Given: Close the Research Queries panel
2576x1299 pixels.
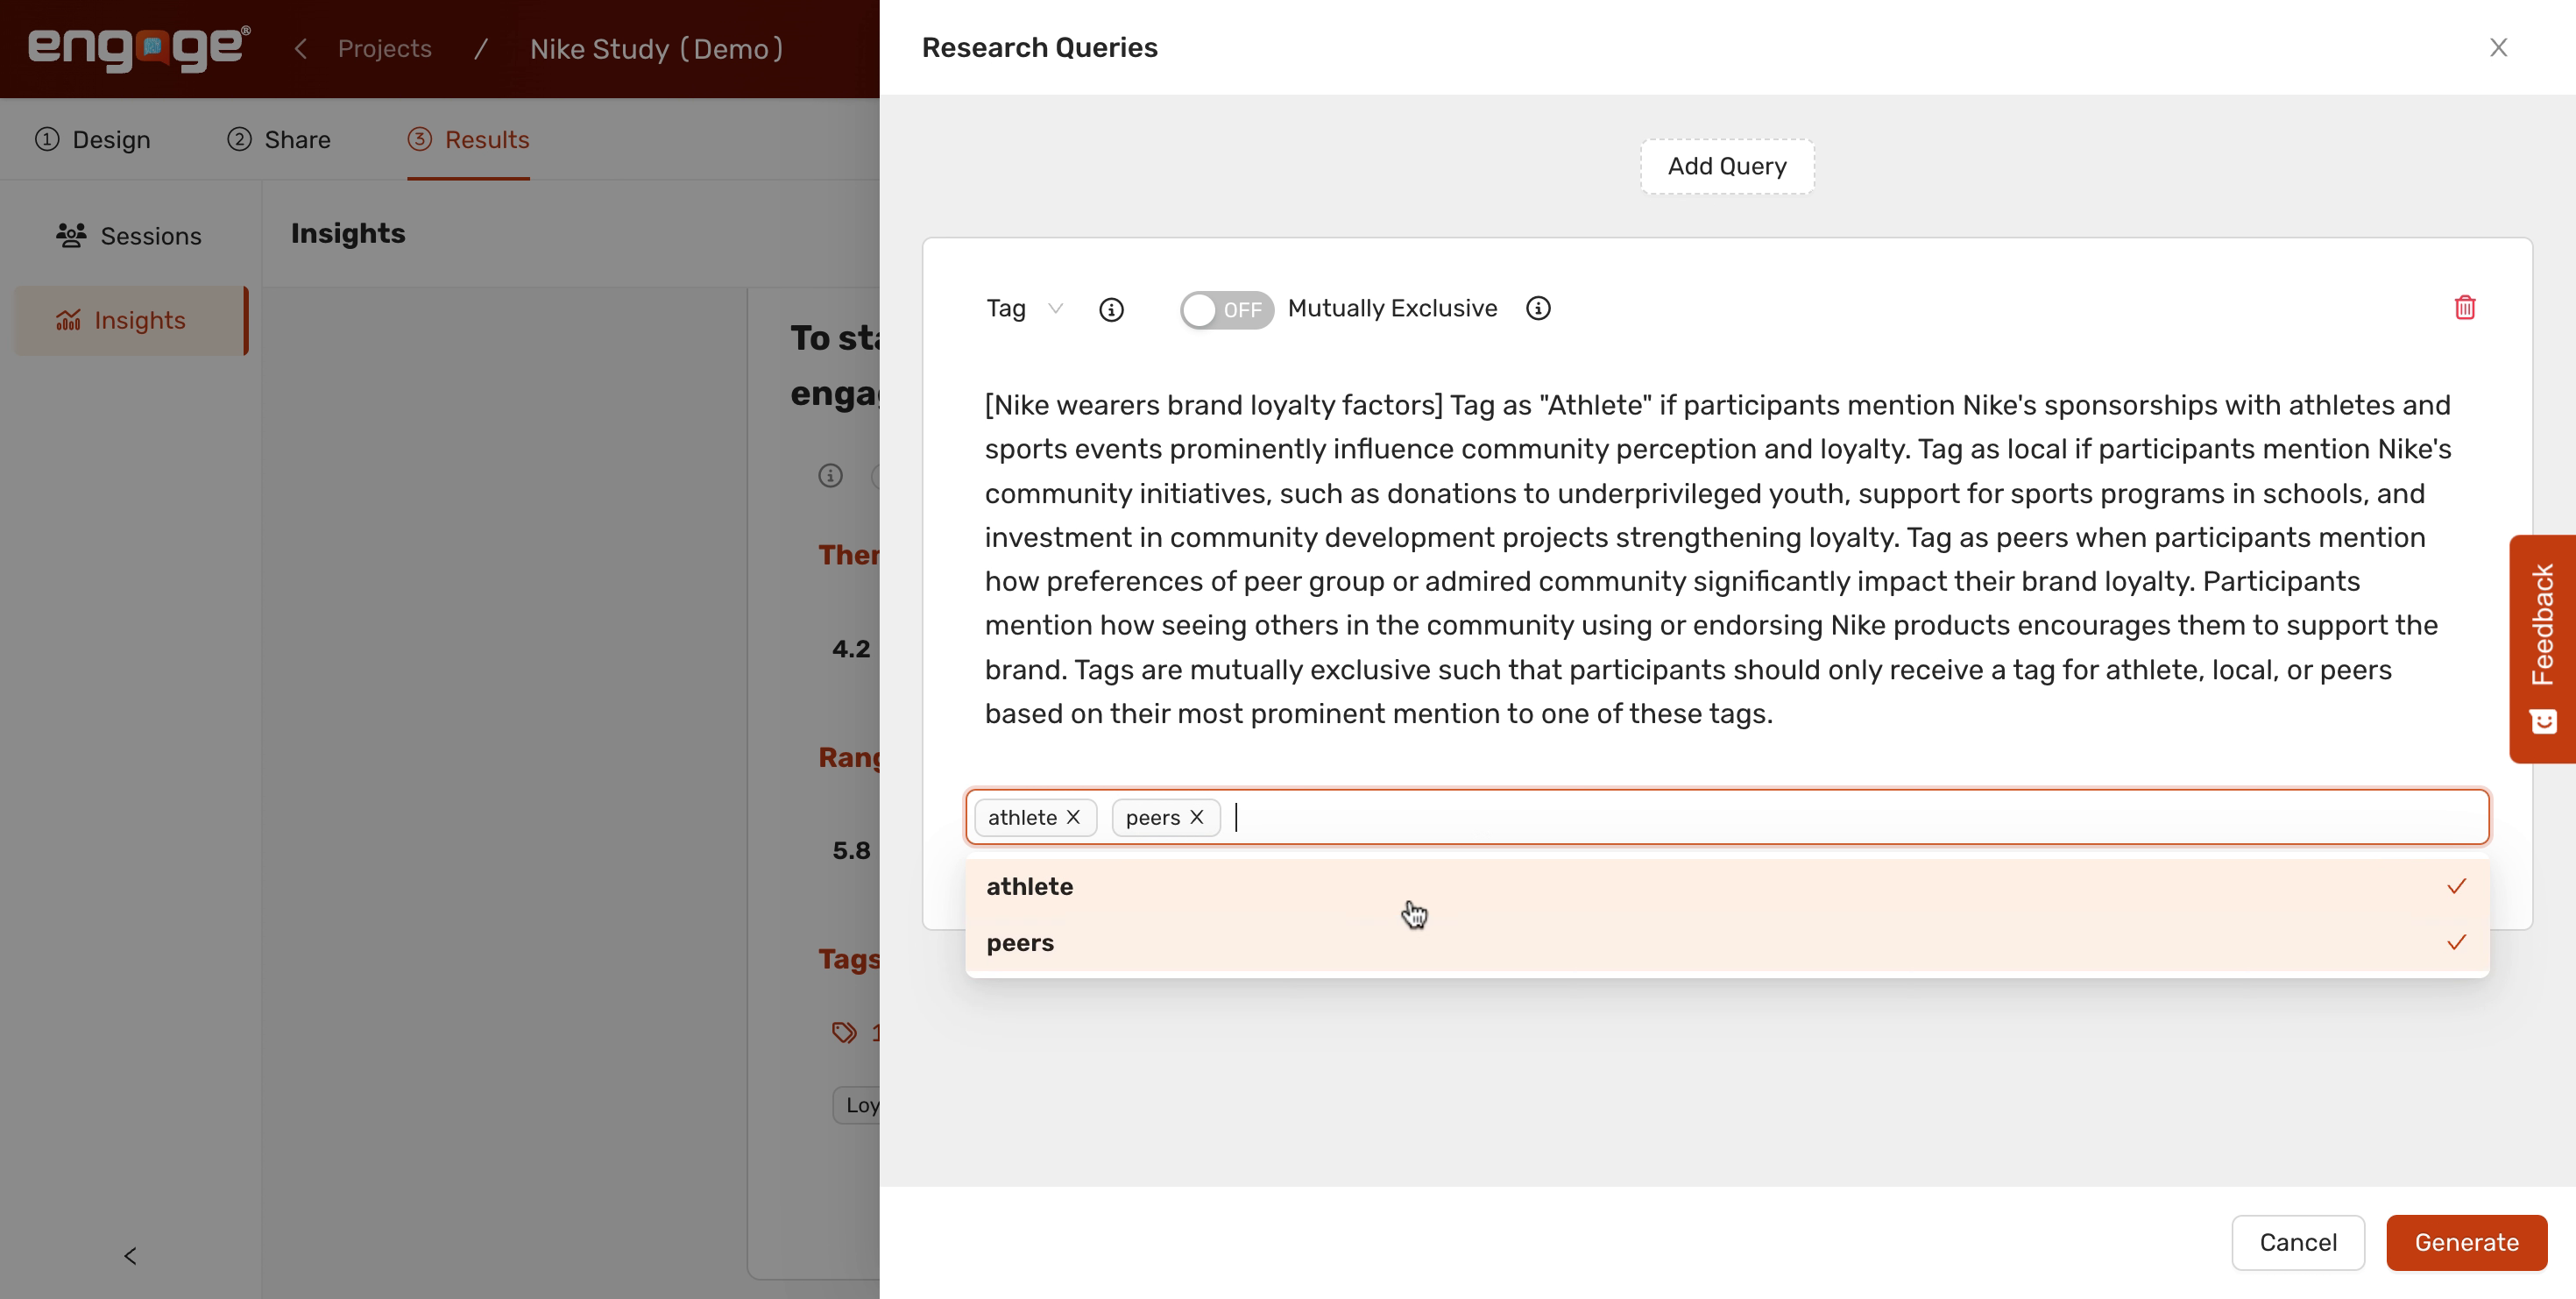Looking at the screenshot, I should [x=2498, y=48].
